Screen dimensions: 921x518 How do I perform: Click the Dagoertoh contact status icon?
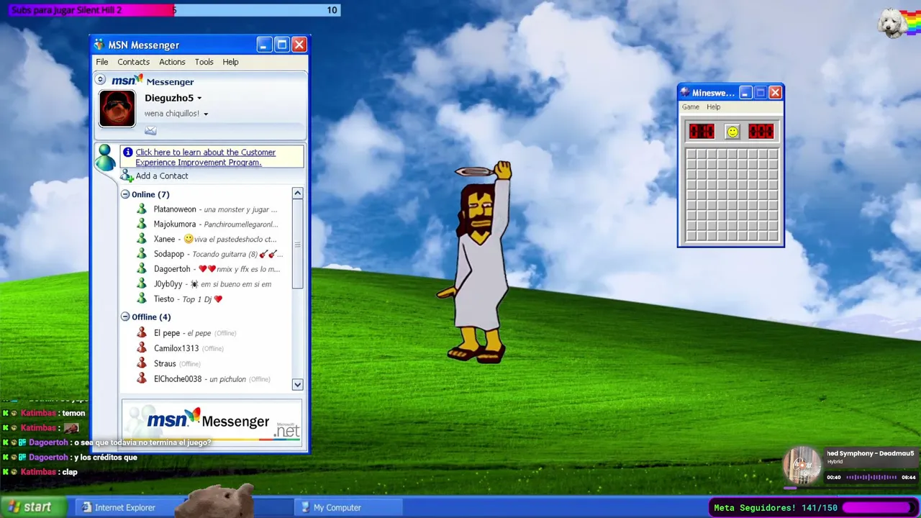click(x=142, y=268)
